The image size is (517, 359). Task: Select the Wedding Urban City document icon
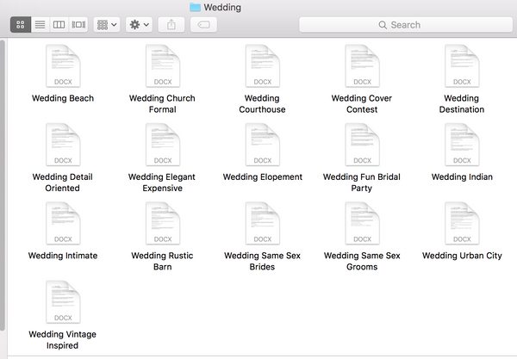462,223
